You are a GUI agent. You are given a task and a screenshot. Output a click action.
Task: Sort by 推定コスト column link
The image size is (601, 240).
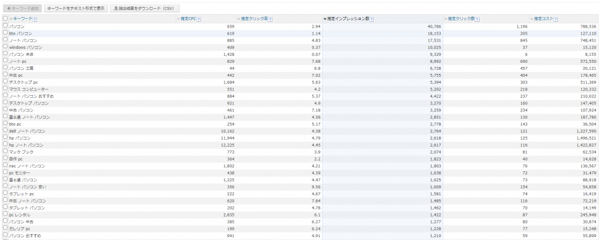click(543, 19)
